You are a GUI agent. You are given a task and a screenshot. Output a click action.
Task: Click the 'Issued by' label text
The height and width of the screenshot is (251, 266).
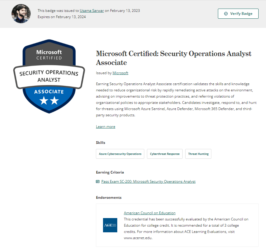(x=104, y=73)
